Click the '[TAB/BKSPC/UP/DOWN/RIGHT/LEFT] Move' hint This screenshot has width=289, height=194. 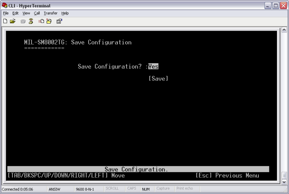click(66, 175)
